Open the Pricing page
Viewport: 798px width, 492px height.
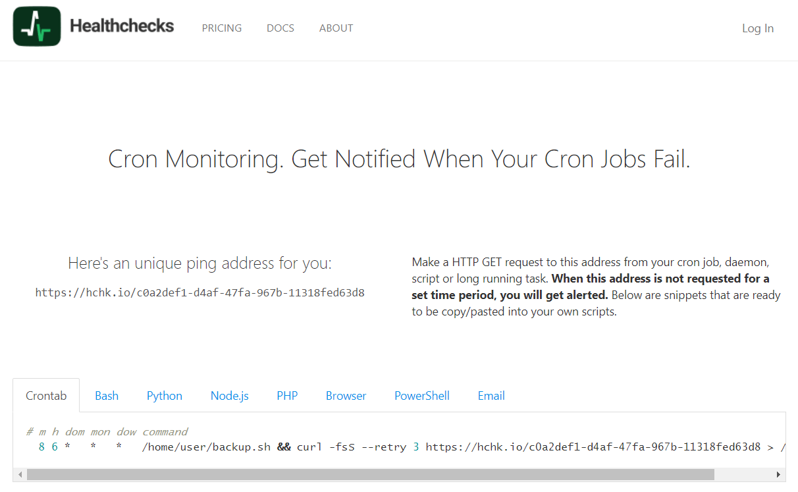[222, 28]
